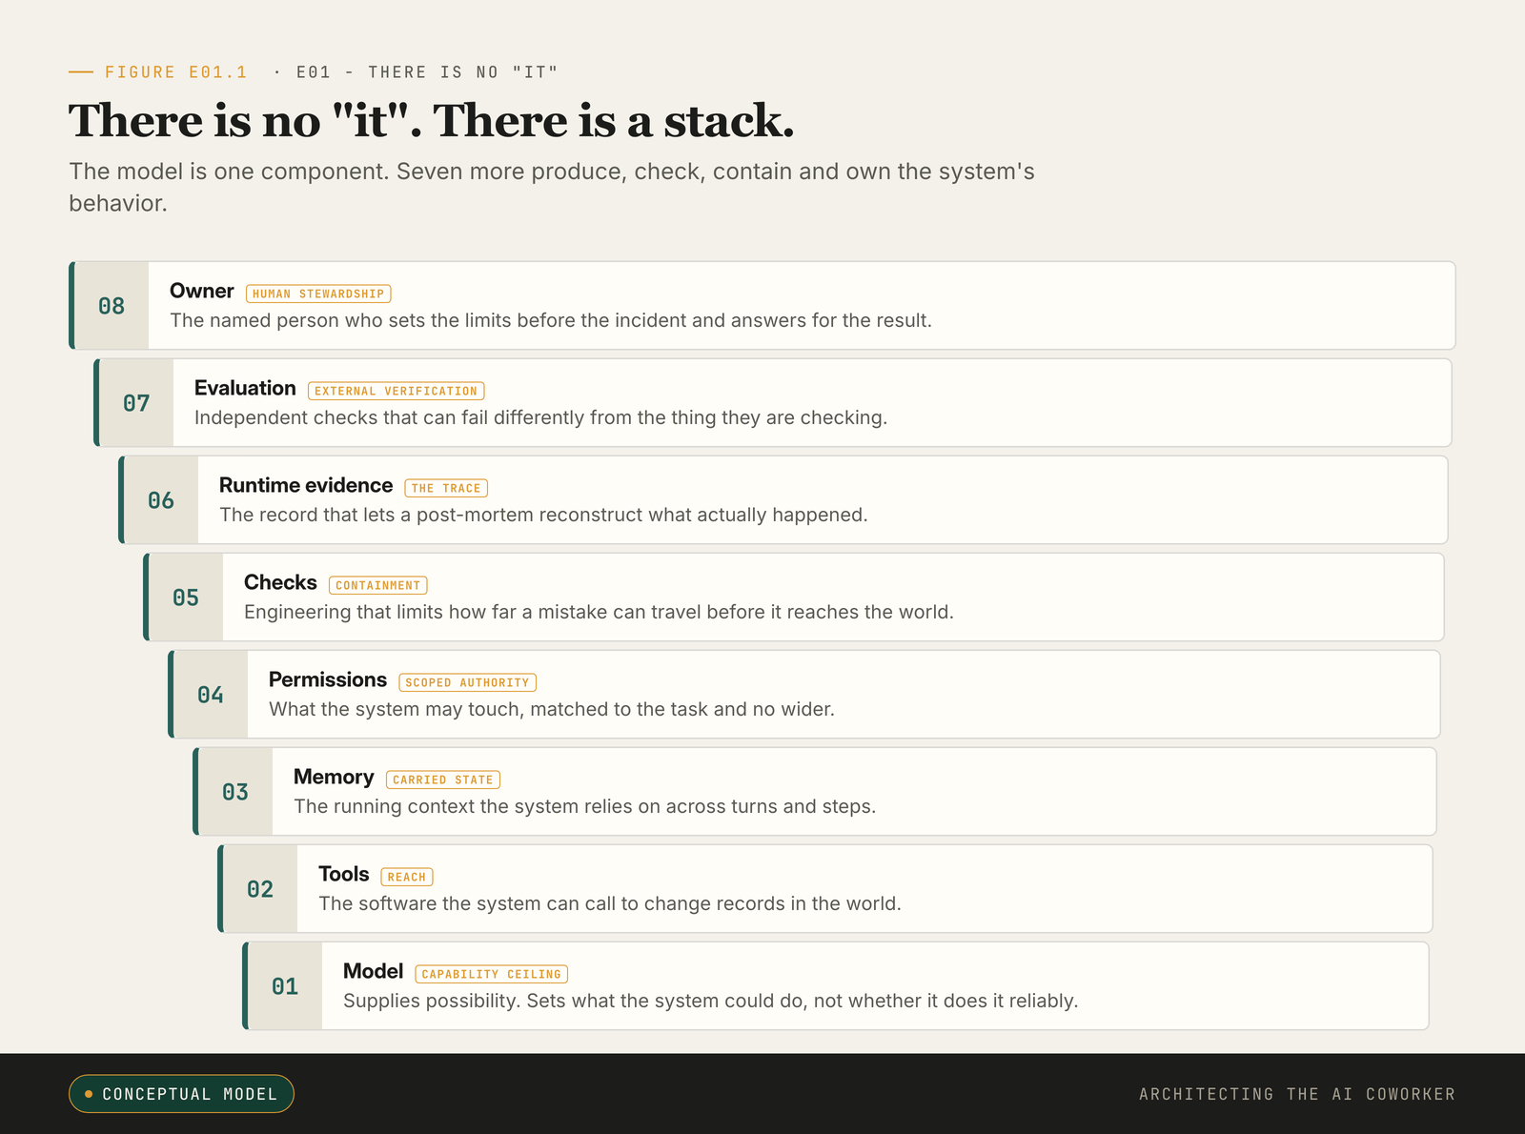
Task: Click the HUMAN STEWARDSHIP tag
Action: point(318,294)
